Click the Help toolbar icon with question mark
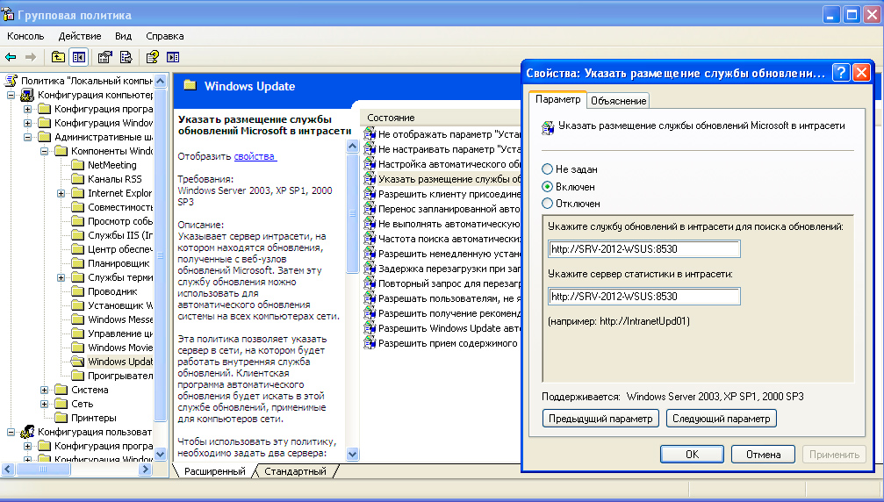This screenshot has width=884, height=502. [152, 57]
